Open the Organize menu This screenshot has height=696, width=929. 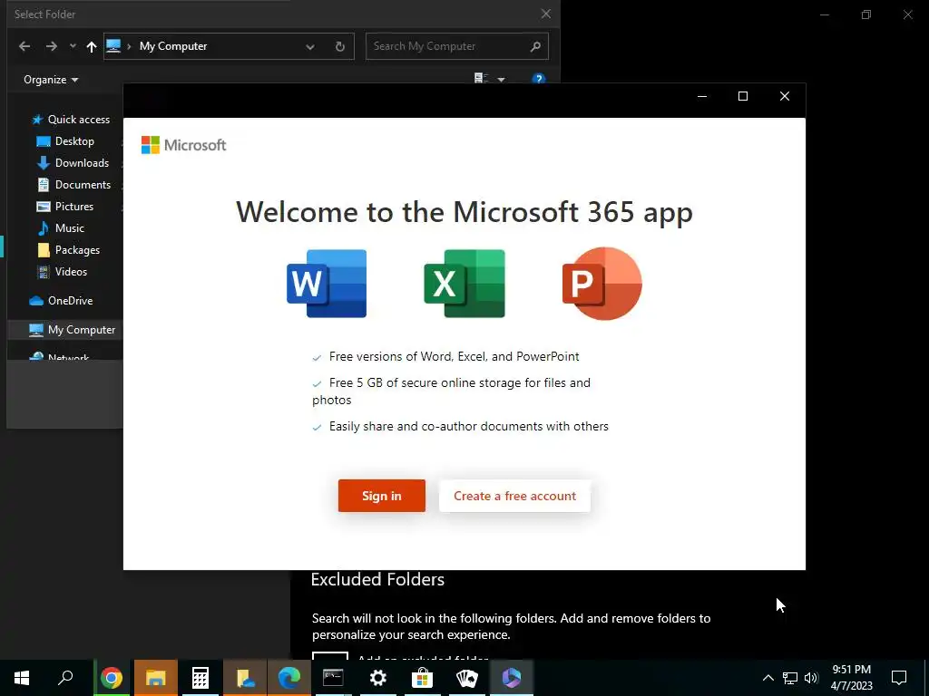tap(51, 80)
